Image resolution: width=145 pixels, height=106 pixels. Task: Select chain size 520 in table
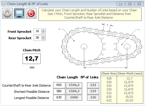point(109,82)
